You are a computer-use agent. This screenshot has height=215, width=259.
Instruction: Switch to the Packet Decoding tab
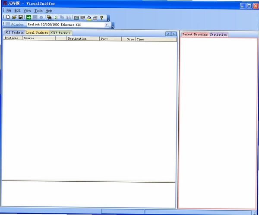pyautogui.click(x=195, y=35)
